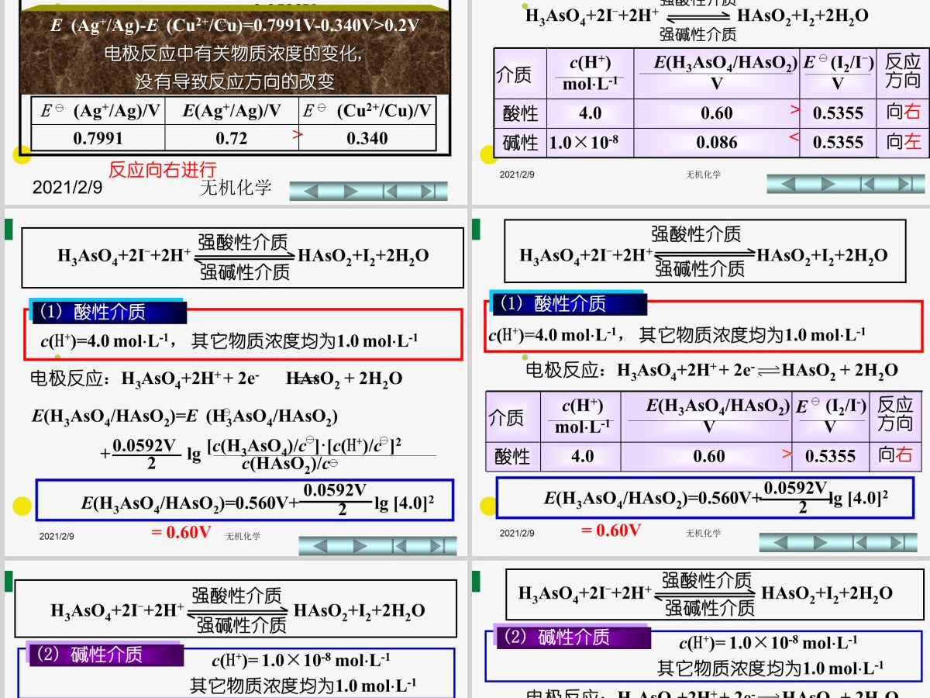Go to next slide on the 酸性/碱性 two-row table slide
Screen dimensions: 930x698
point(827,184)
